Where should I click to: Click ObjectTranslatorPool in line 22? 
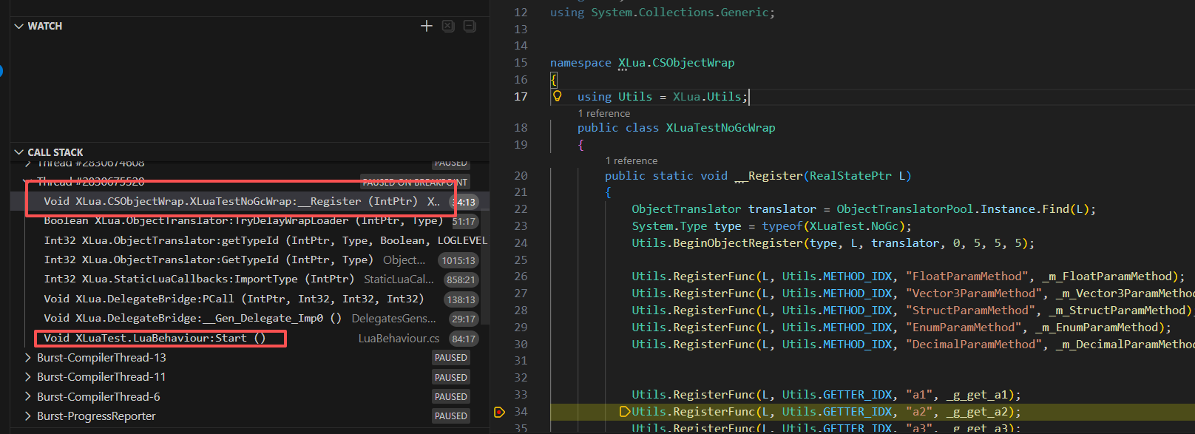(904, 208)
